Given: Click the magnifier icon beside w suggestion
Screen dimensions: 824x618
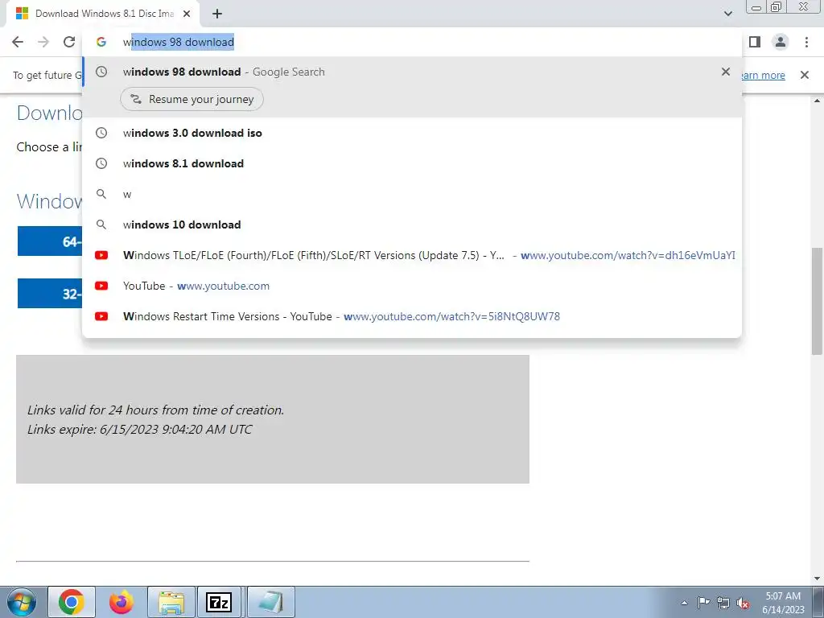Looking at the screenshot, I should 101,194.
